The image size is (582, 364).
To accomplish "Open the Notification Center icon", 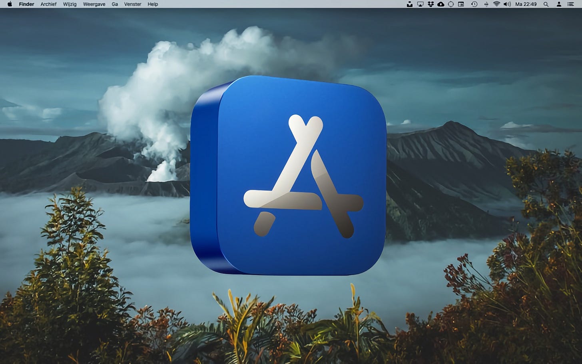I will tap(570, 4).
